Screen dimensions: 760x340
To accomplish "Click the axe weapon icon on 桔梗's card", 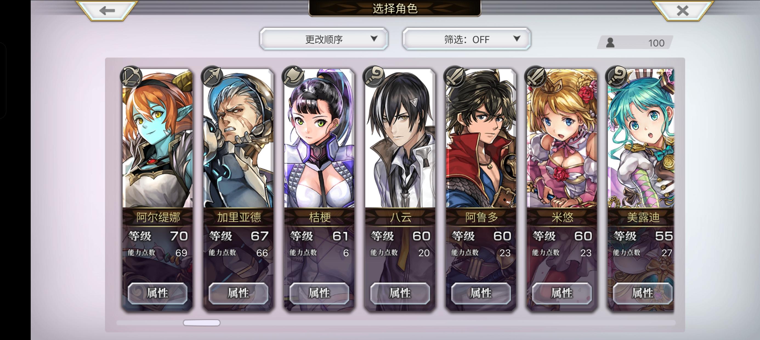I will point(293,76).
